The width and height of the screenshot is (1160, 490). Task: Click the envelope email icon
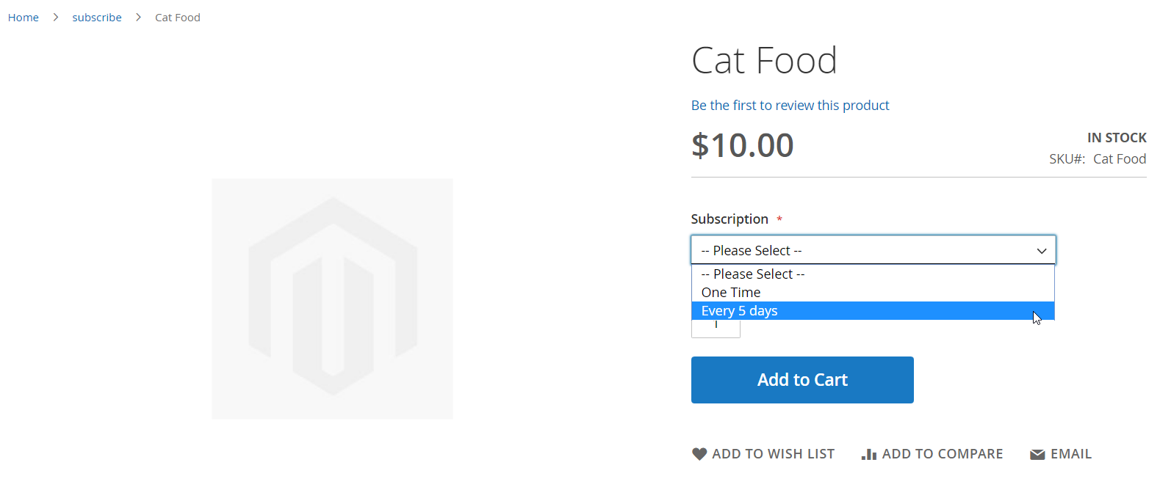(1037, 455)
